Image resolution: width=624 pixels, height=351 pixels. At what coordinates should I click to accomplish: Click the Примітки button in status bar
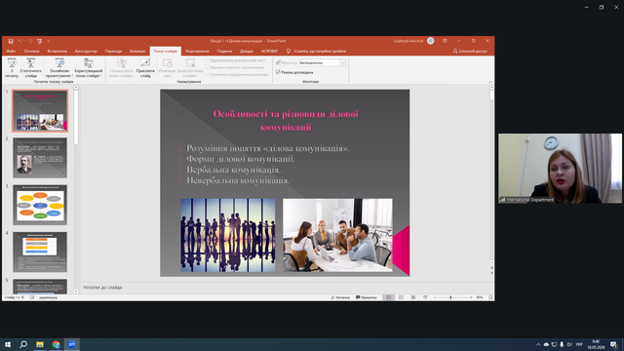tap(367, 297)
